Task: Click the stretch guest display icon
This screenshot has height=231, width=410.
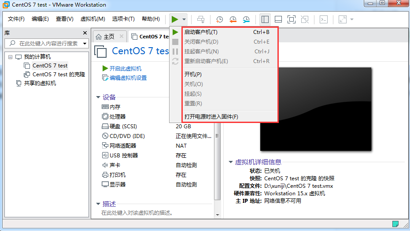Action: 343,19
